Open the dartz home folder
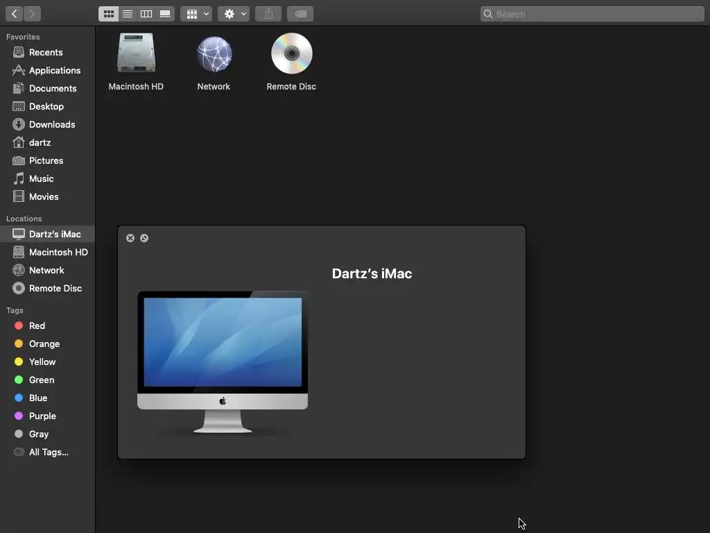 click(48, 143)
